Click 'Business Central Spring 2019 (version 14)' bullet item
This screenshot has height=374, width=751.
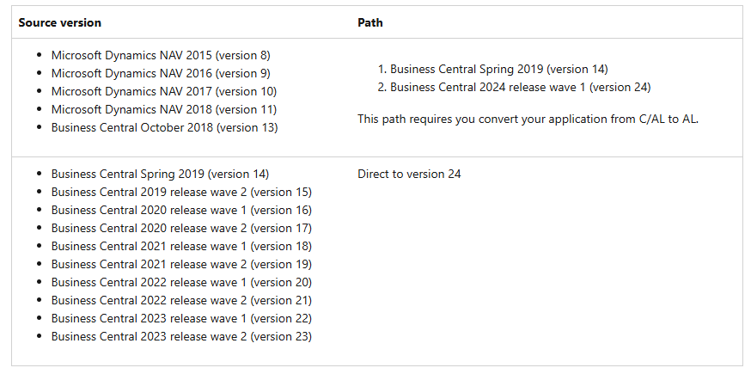[160, 174]
